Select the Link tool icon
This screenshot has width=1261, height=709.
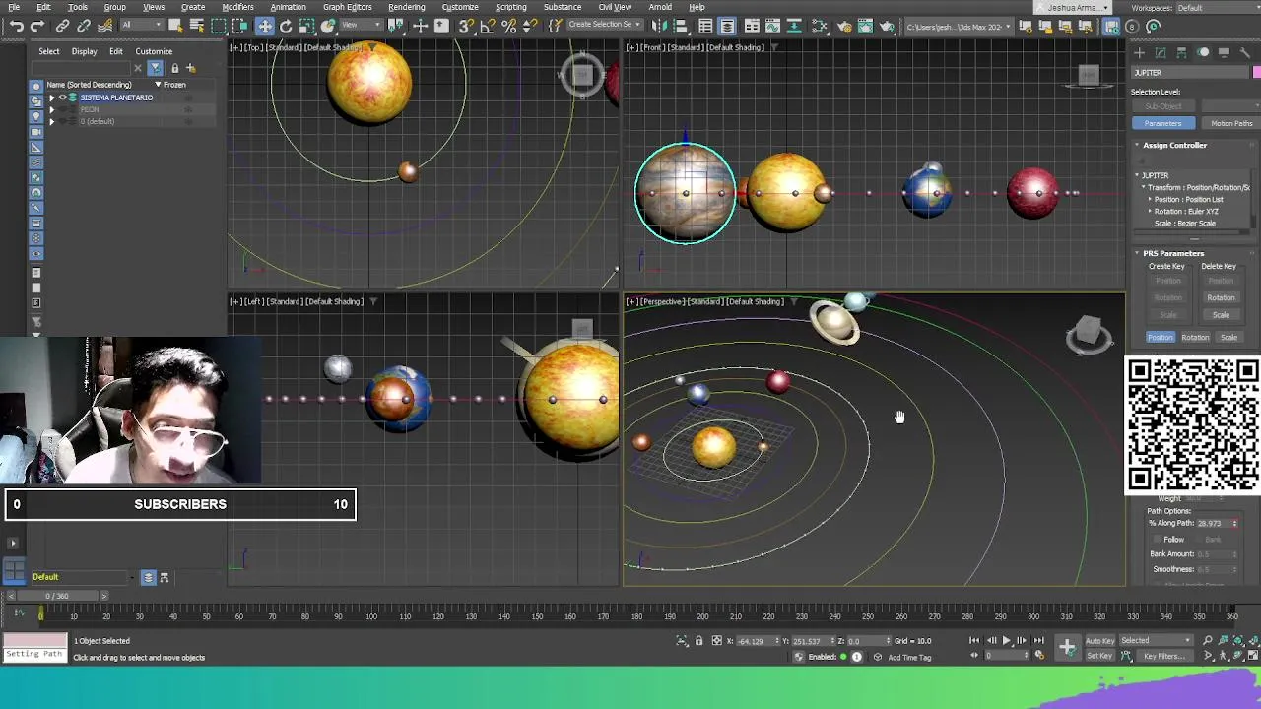(62, 26)
